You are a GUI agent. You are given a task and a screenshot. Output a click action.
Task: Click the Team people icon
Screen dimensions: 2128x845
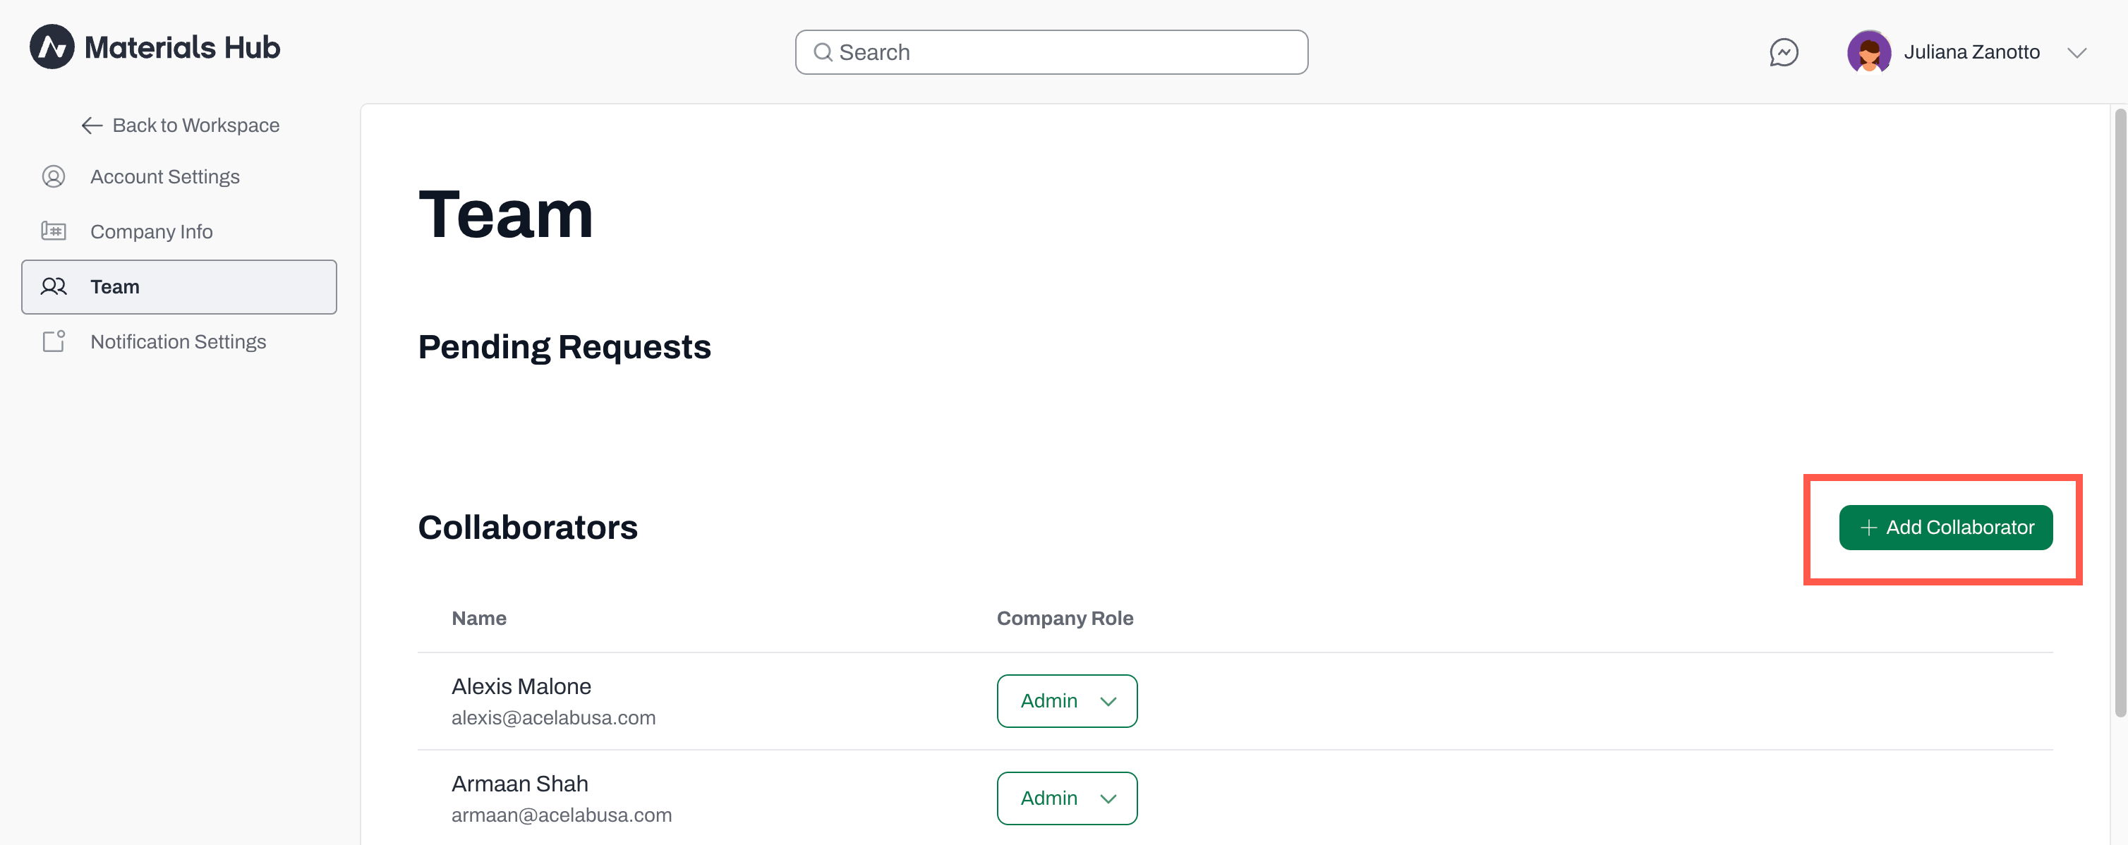[54, 286]
